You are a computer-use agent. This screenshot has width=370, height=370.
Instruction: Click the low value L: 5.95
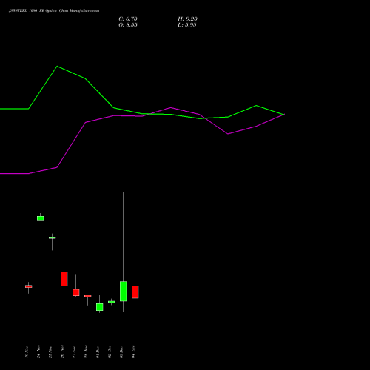point(187,25)
